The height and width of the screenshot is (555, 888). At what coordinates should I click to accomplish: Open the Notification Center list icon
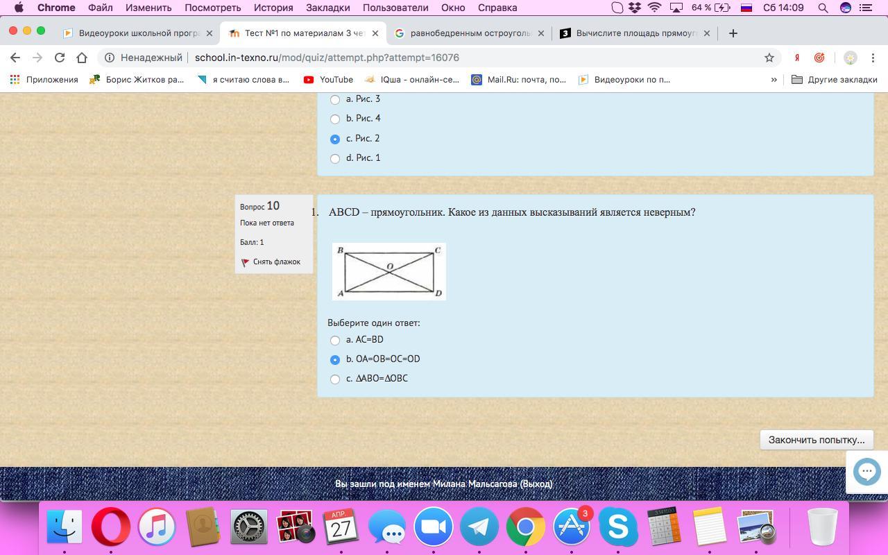[866, 8]
